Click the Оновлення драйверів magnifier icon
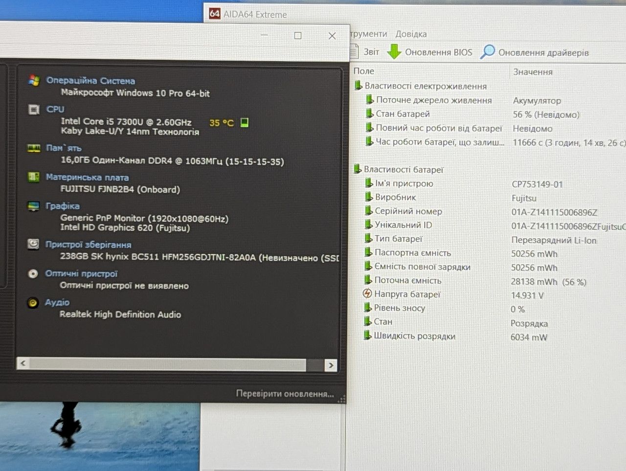Viewport: 626px width, 471px height. point(488,52)
